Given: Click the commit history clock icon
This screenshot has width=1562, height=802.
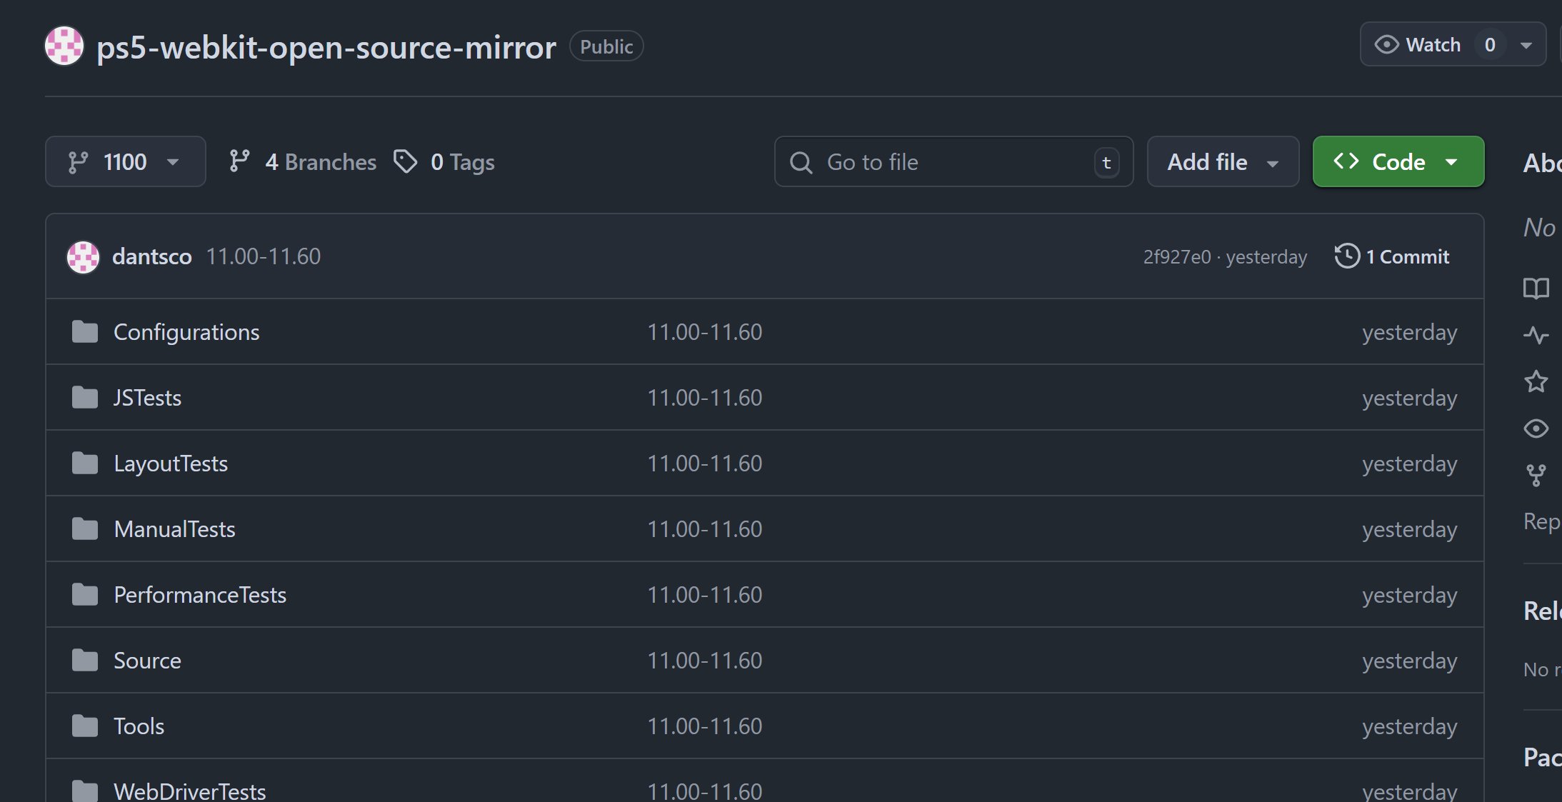Looking at the screenshot, I should [x=1347, y=256].
